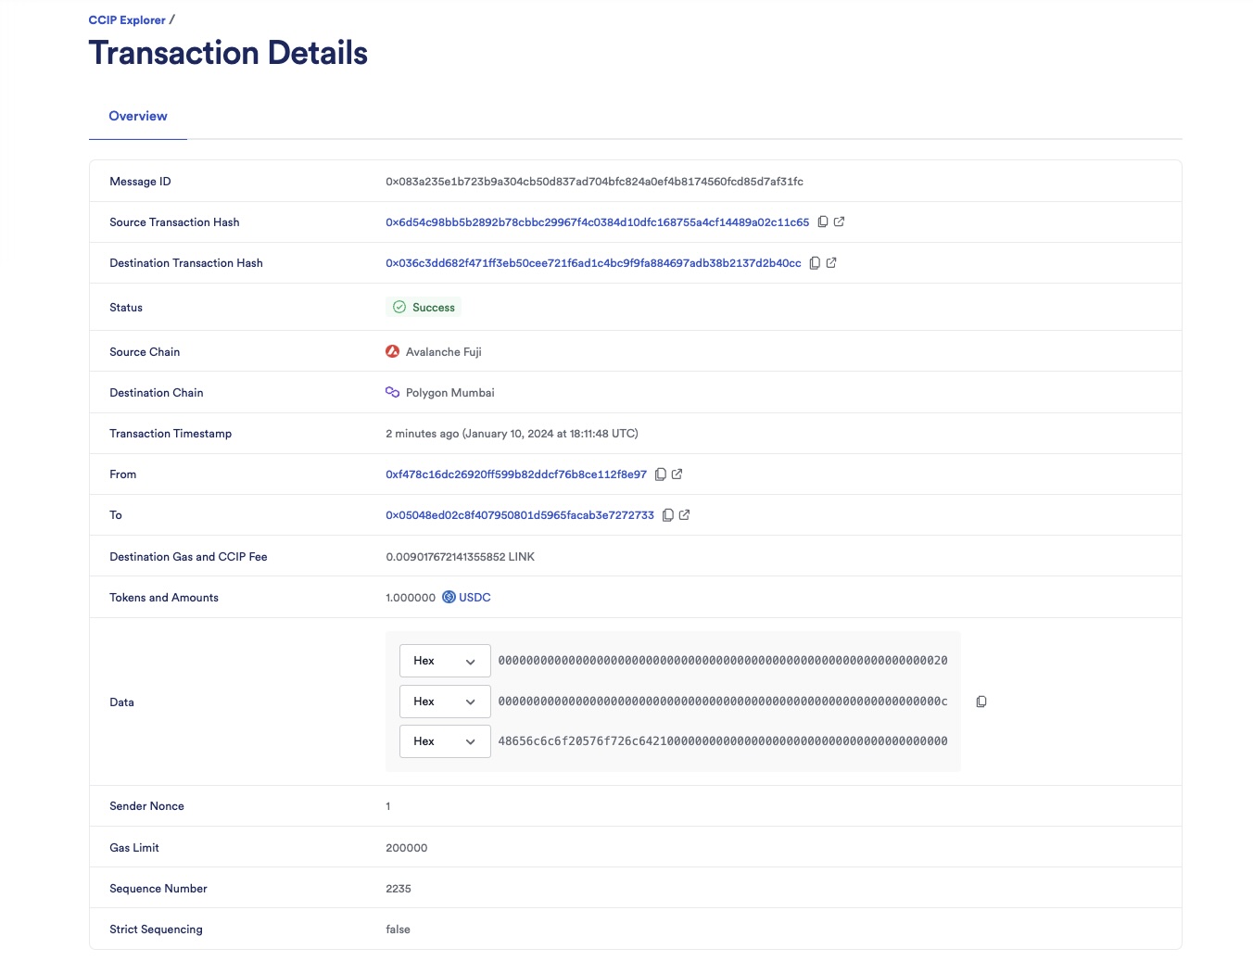Viewport: 1253px width, 974px height.
Task: Click the Polygon Mumbai chain logo
Action: click(x=392, y=393)
